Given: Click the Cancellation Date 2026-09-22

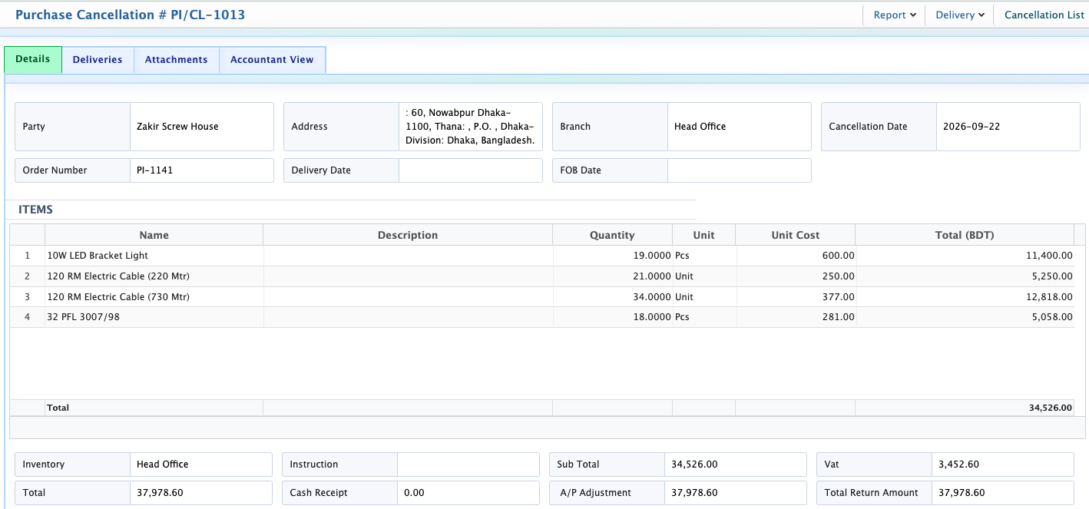Looking at the screenshot, I should tap(971, 127).
